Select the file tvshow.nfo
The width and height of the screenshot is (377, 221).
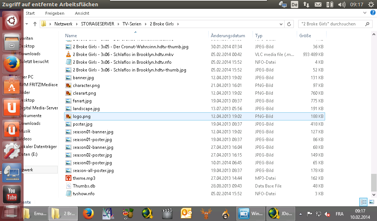(x=84, y=194)
